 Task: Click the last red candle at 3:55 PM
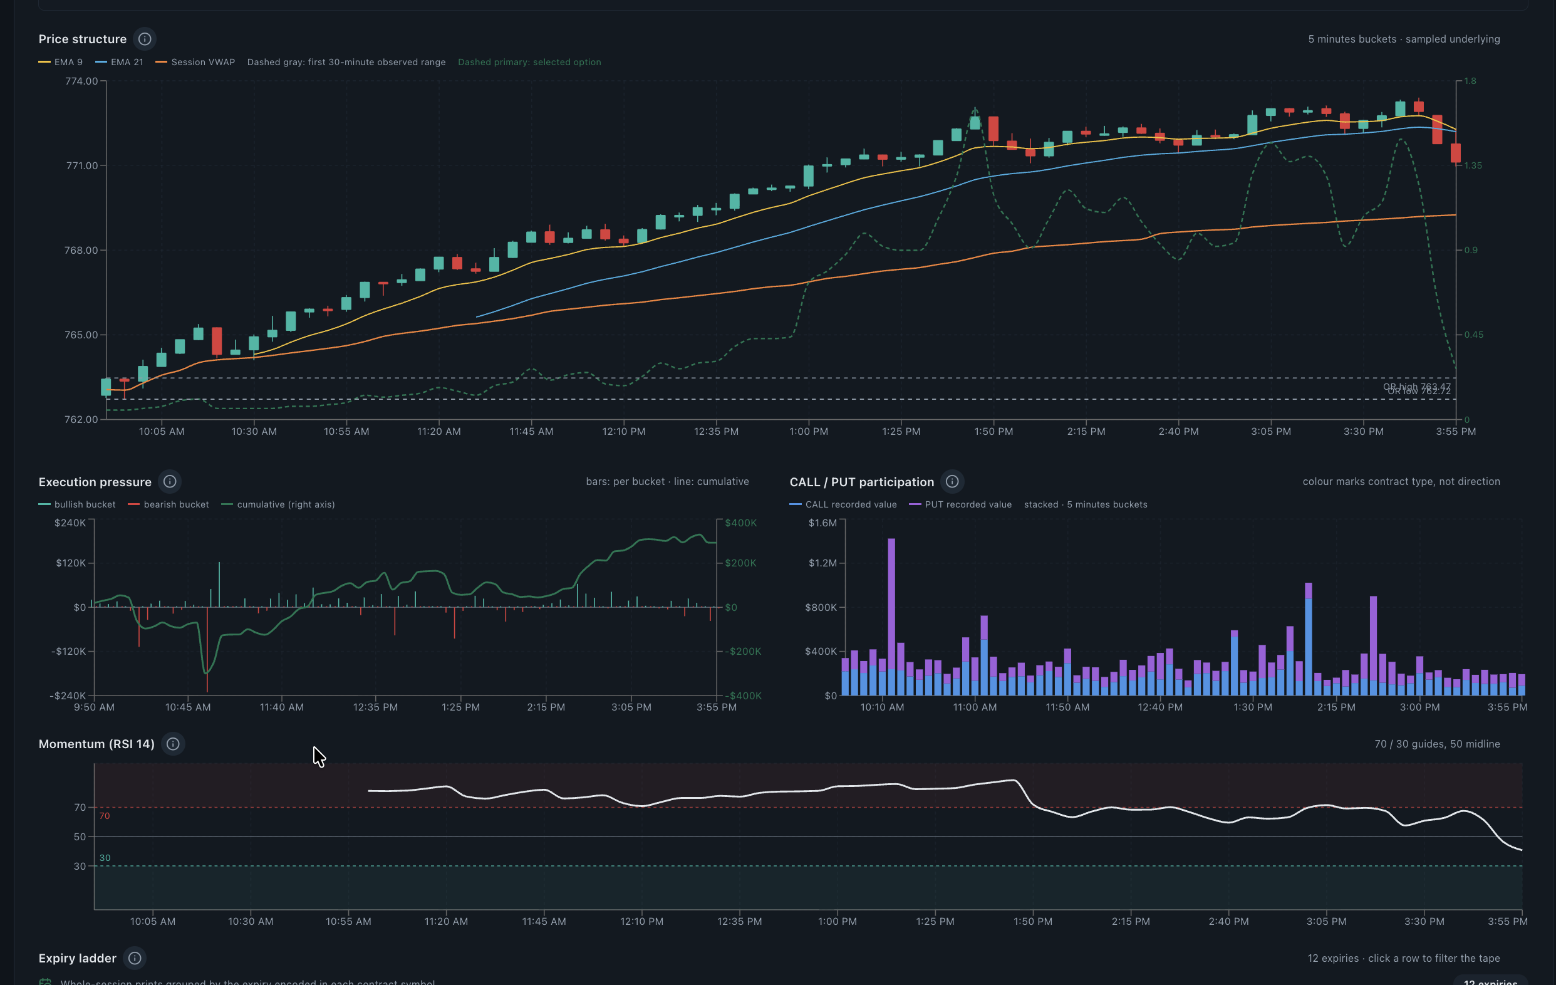(1455, 152)
